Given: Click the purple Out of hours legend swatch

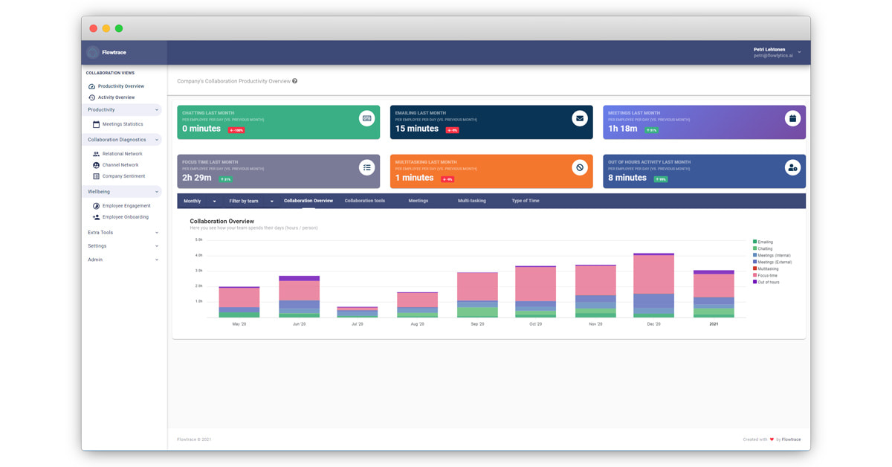Looking at the screenshot, I should pyautogui.click(x=755, y=282).
